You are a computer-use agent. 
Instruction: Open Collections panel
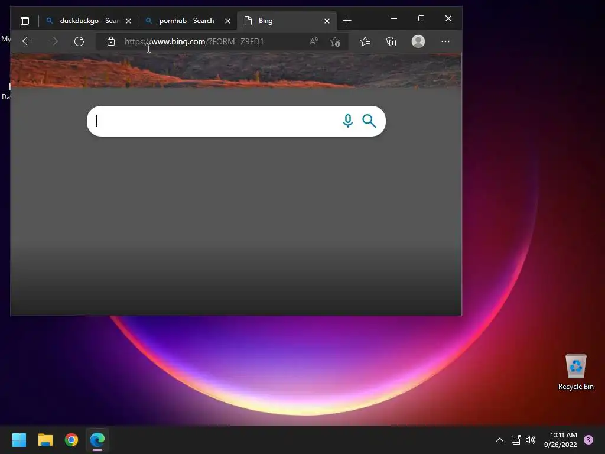point(391,41)
